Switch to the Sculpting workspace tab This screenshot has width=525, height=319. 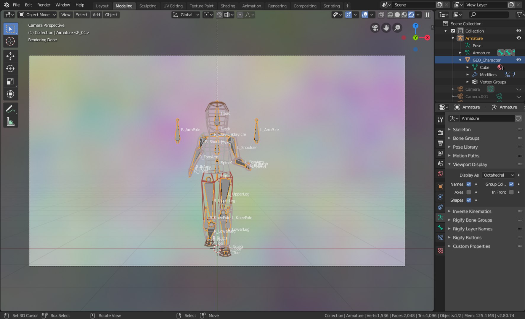click(148, 6)
